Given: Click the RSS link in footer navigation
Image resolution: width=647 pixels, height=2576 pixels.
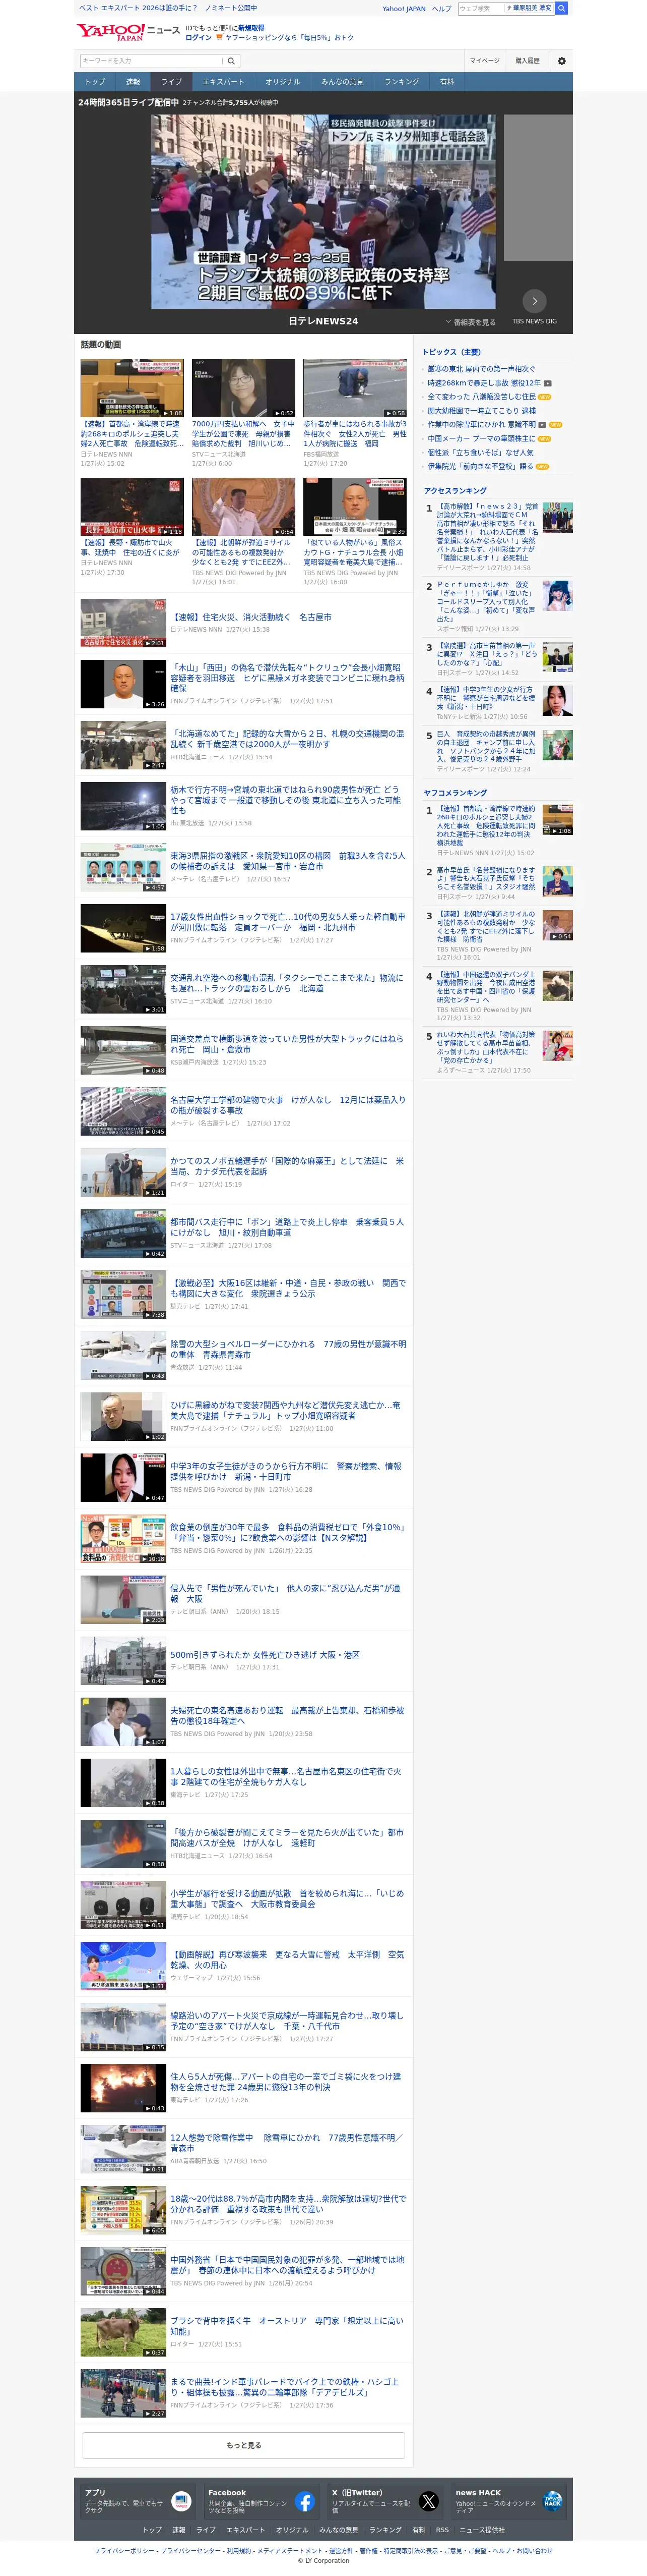Looking at the screenshot, I should point(442,2529).
